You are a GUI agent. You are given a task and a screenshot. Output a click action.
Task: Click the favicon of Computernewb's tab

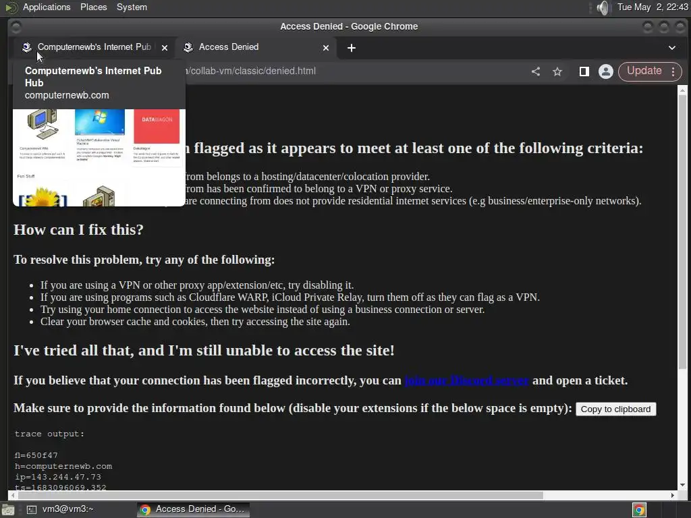click(x=27, y=47)
